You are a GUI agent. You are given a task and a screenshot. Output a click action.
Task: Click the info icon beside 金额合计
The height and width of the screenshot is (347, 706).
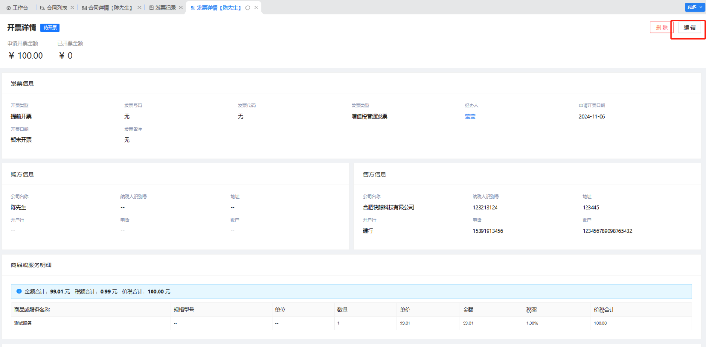19,291
